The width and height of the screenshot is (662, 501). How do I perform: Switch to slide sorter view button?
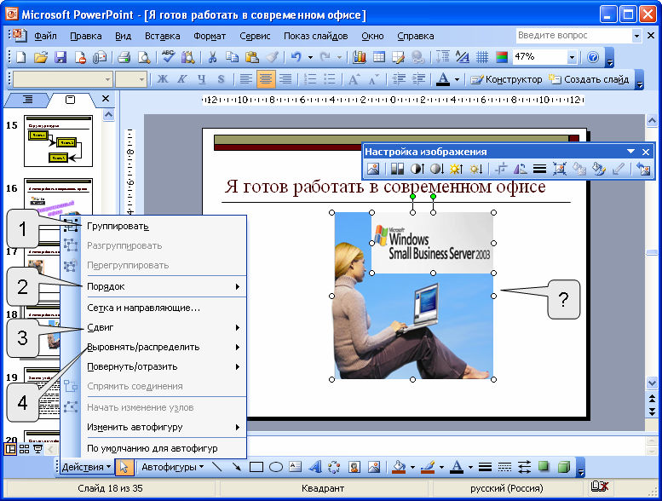[x=24, y=449]
